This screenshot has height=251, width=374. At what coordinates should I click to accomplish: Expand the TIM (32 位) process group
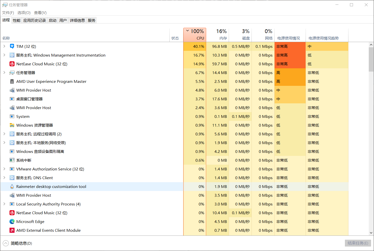[4, 46]
